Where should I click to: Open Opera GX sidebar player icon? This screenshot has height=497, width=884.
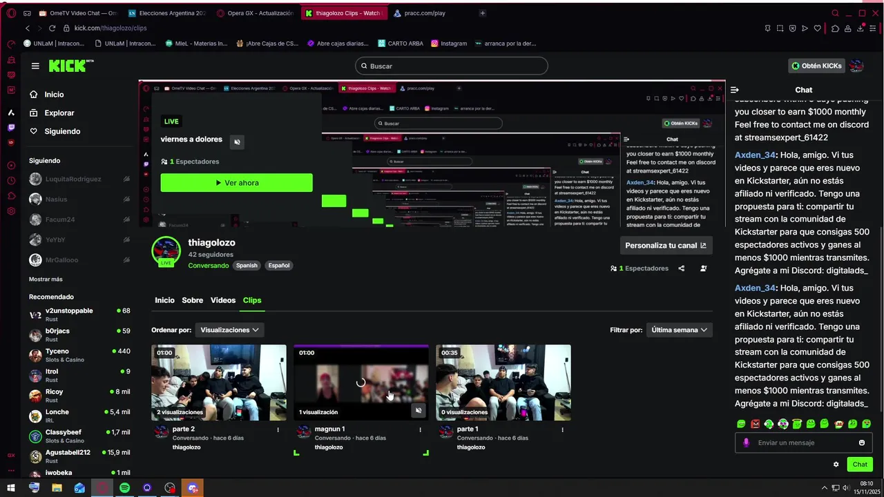tap(11, 165)
